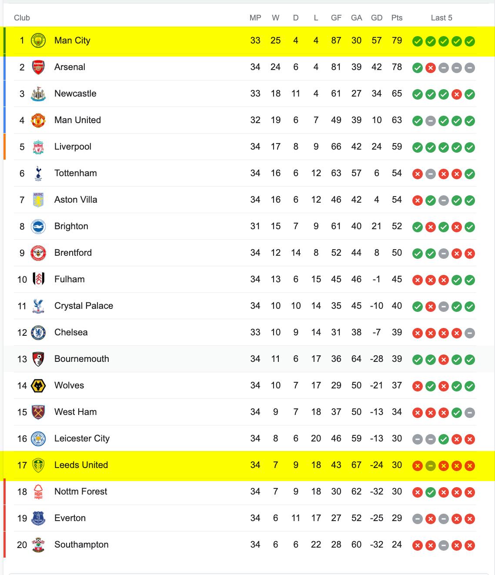The image size is (495, 575).
Task: Click Man United's grey draw indicator
Action: [431, 121]
